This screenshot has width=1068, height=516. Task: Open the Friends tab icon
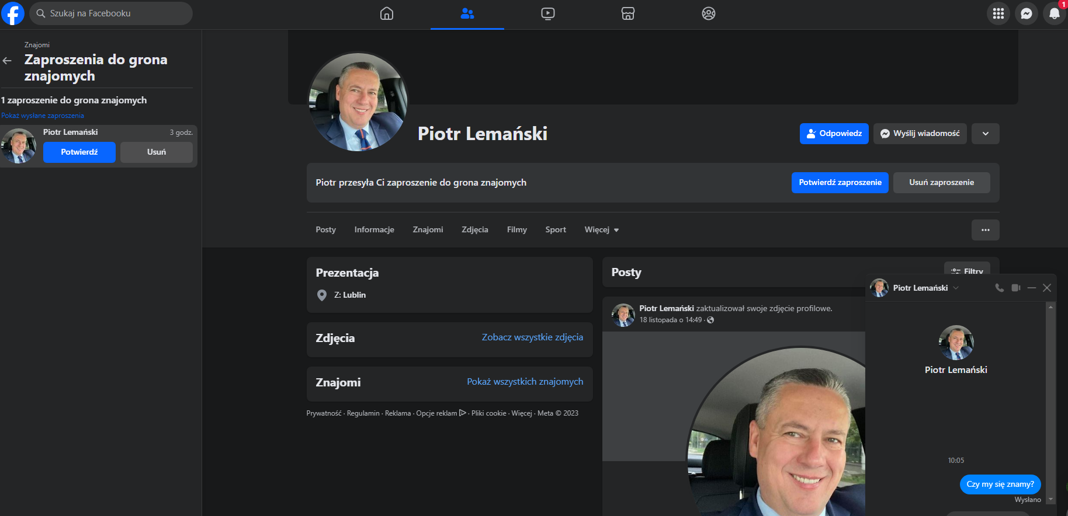tap(467, 13)
